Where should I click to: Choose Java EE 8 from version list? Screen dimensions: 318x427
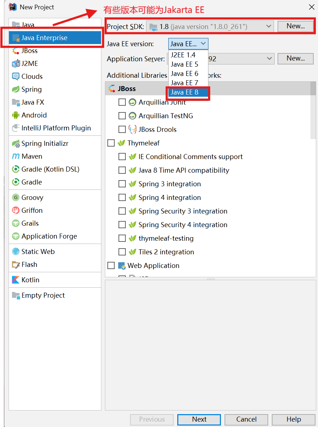pyautogui.click(x=188, y=92)
